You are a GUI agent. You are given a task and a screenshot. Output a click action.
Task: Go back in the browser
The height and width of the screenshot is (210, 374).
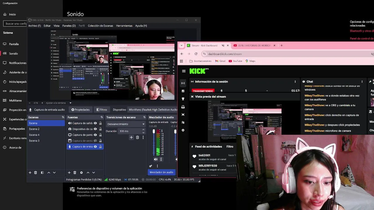(x=182, y=54)
